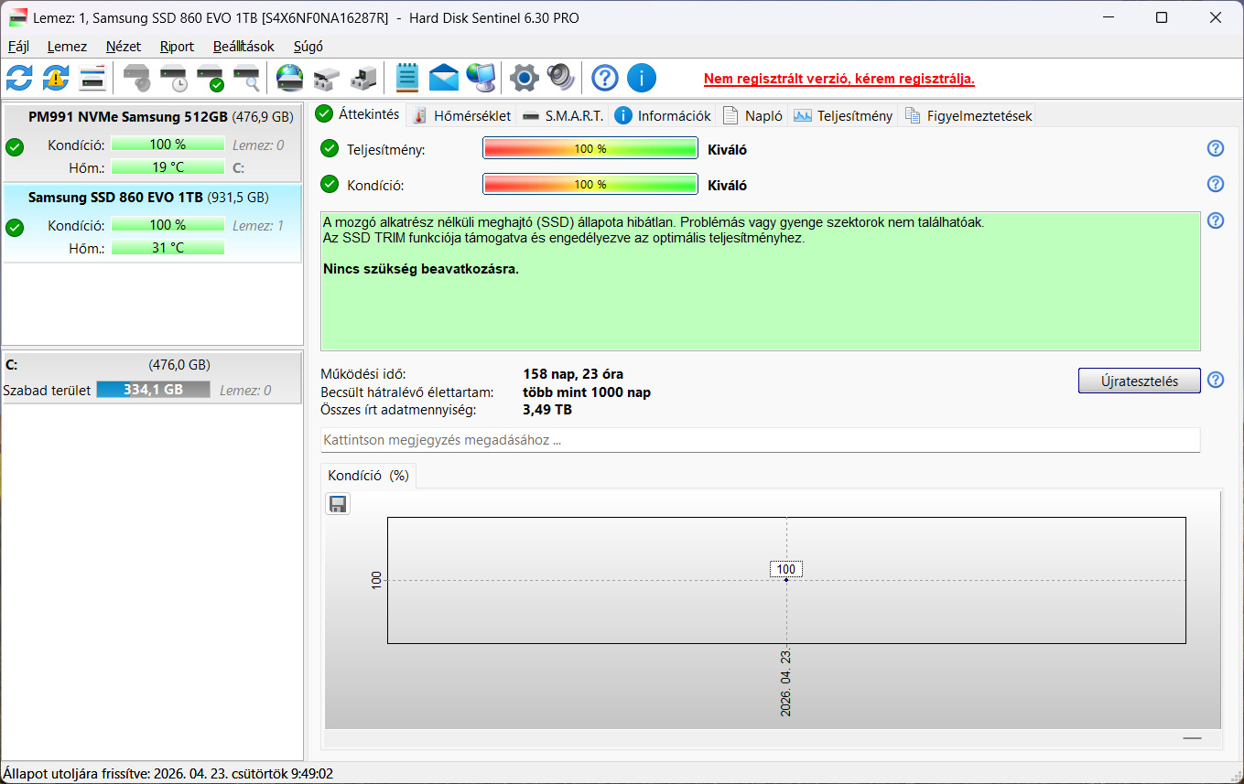Open the Figyelmeztetések tab

968,115
